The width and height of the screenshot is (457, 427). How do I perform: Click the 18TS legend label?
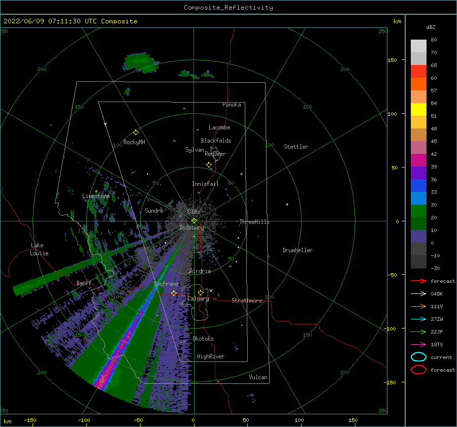(x=437, y=345)
